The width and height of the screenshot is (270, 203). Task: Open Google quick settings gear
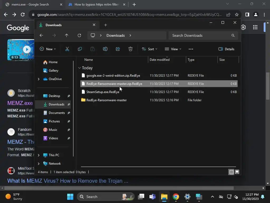click(x=243, y=27)
